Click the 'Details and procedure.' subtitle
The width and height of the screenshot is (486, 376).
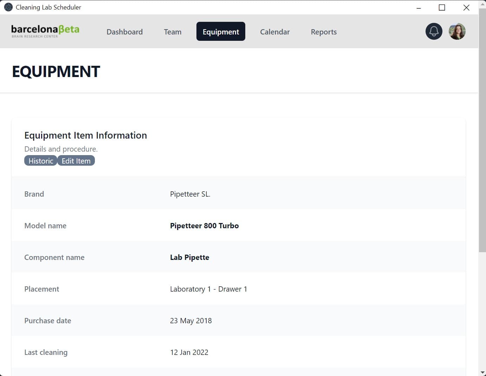point(61,149)
